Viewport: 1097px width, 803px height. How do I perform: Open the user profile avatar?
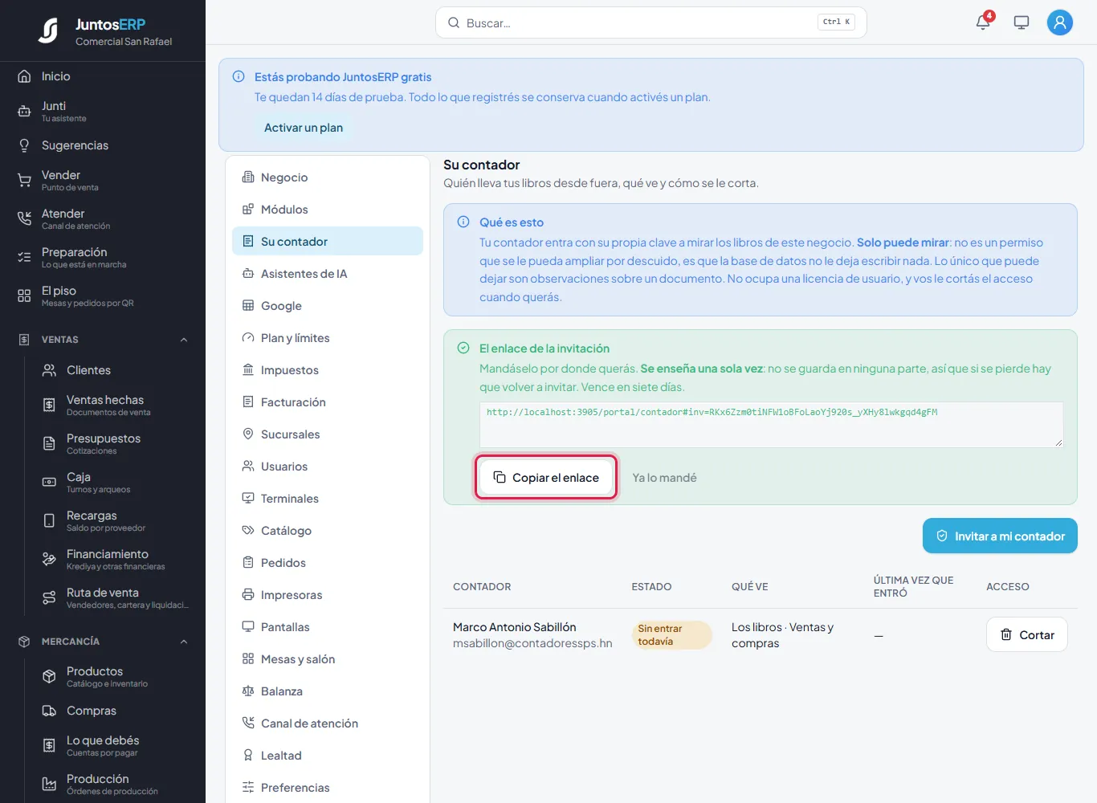click(x=1060, y=22)
